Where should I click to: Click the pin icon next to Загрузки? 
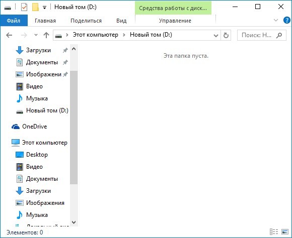(65, 50)
